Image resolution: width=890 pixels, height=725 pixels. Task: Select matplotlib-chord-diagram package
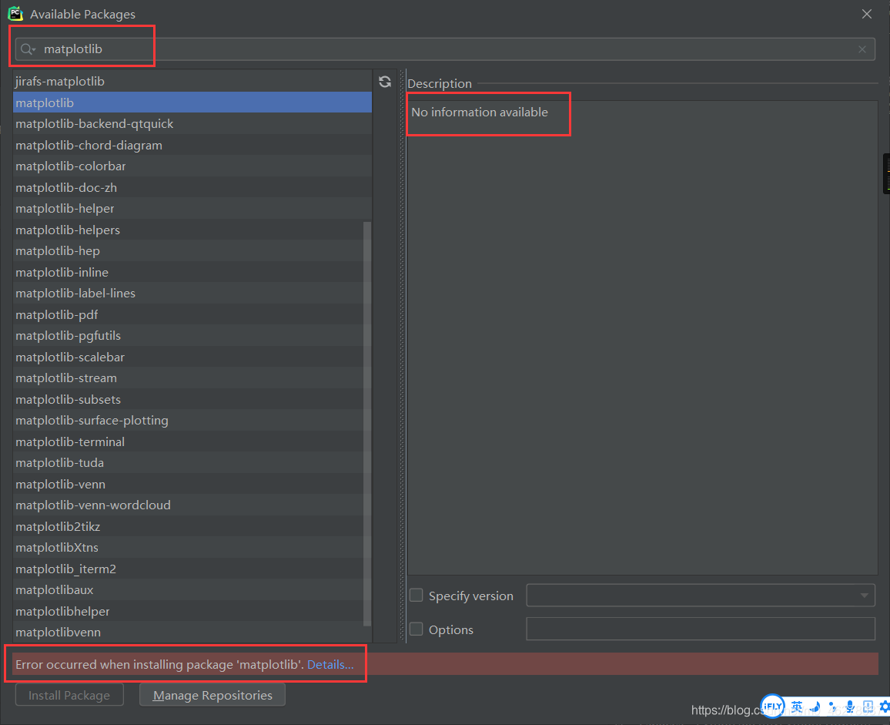pyautogui.click(x=192, y=145)
